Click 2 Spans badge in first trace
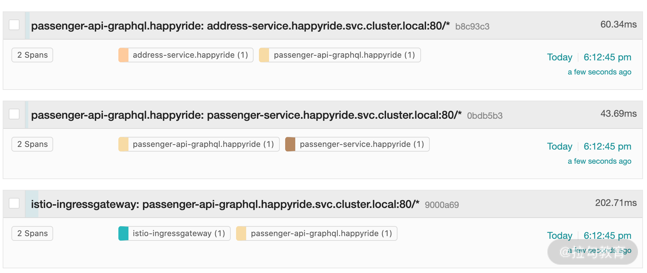647x273 pixels. coord(32,55)
